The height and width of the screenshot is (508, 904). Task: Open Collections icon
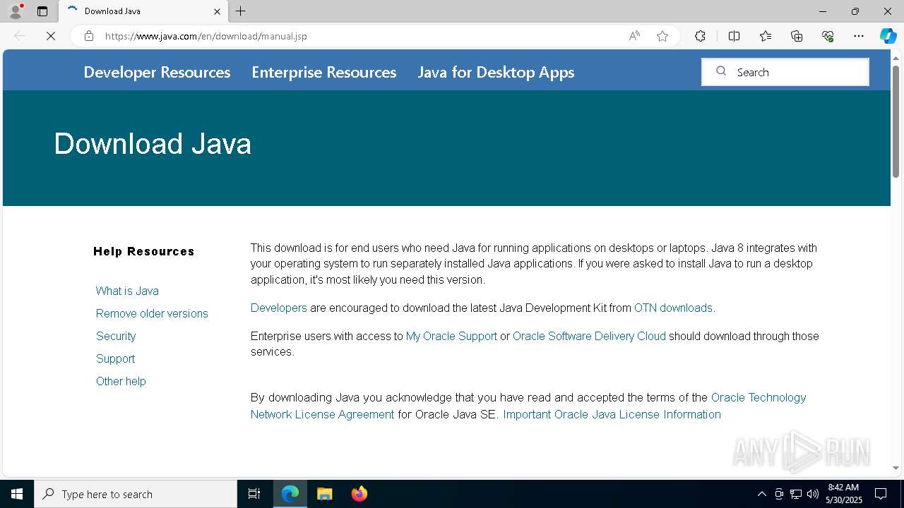(x=797, y=36)
